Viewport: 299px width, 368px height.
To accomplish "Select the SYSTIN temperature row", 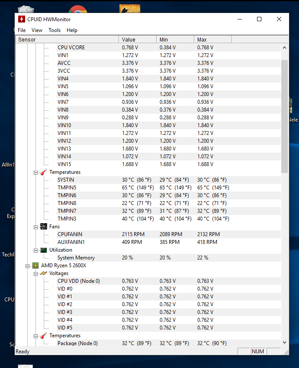I will (169, 180).
